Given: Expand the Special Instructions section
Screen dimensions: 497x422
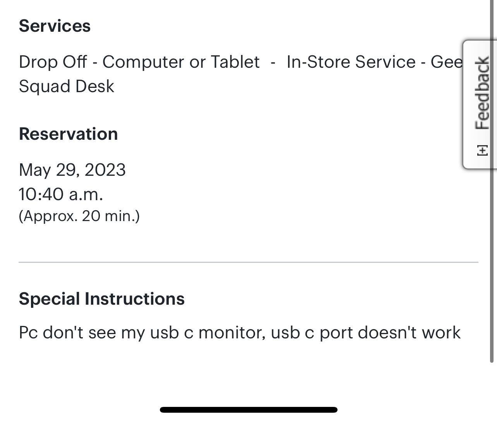Looking at the screenshot, I should [x=102, y=298].
